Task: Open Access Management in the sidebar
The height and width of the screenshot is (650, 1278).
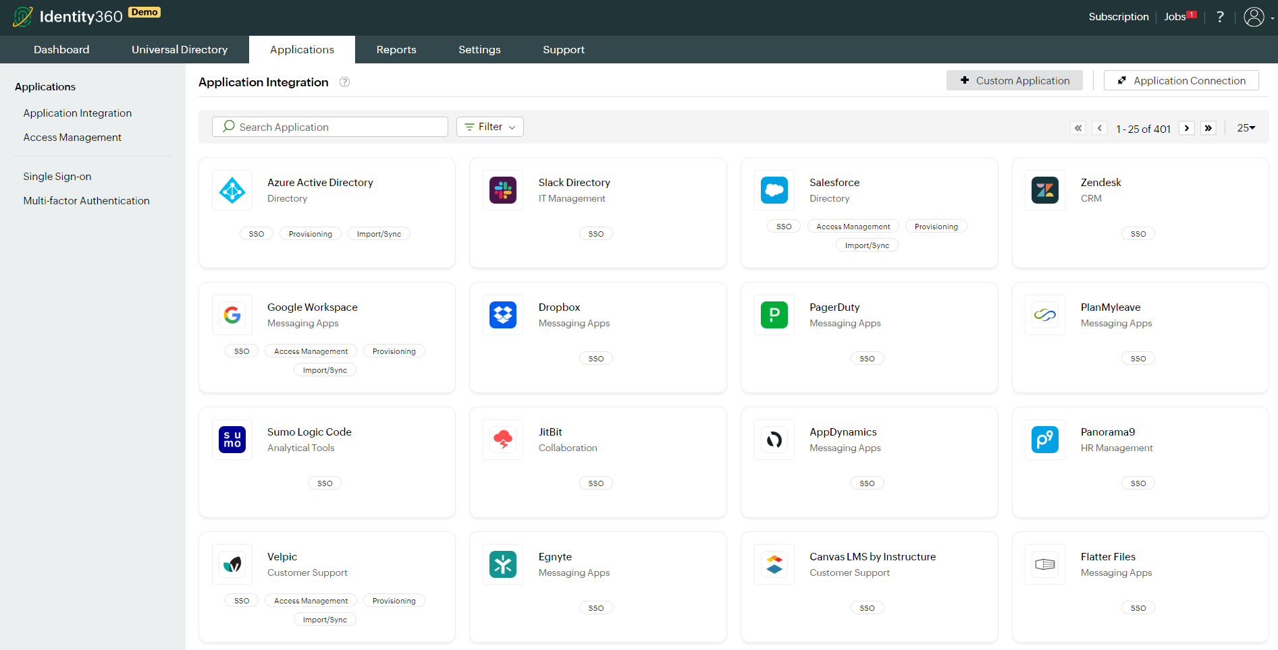Action: [x=72, y=137]
